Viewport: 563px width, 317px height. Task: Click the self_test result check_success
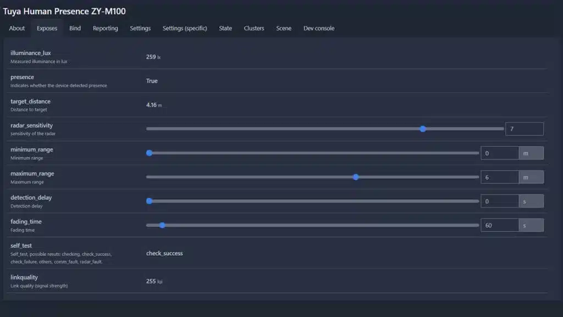pos(164,253)
